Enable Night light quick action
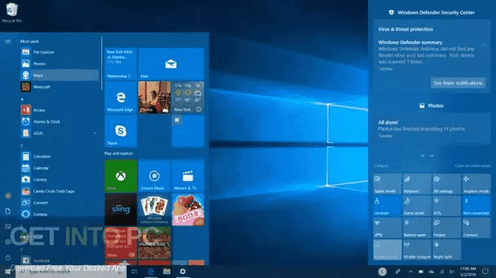This screenshot has height=278, width=496. 446,250
